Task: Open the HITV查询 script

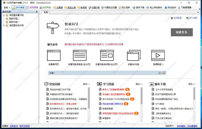Action: point(160,104)
